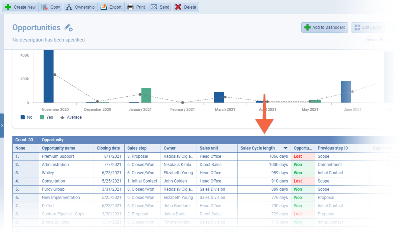Select the Sales step column header
Screen dimensions: 417x237
click(137, 148)
